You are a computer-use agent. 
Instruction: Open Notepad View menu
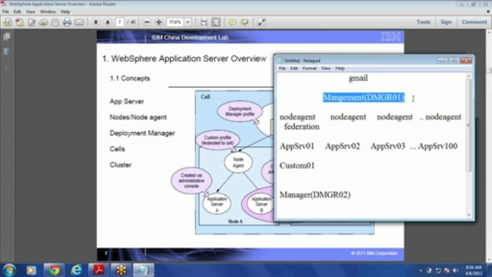326,68
